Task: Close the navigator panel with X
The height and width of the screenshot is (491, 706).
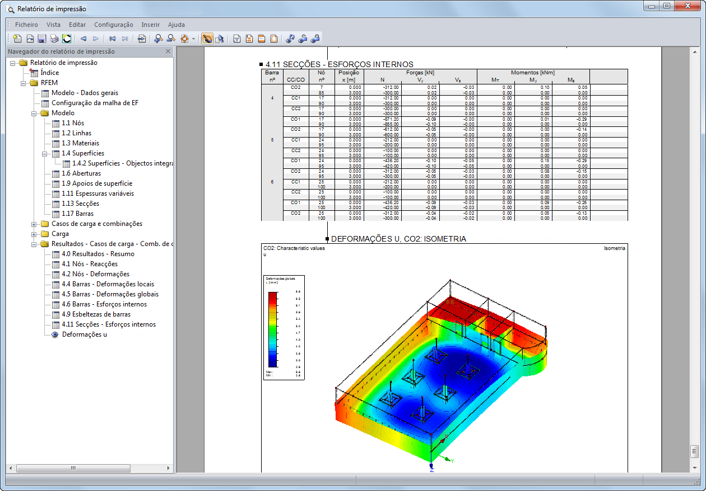Action: (168, 51)
